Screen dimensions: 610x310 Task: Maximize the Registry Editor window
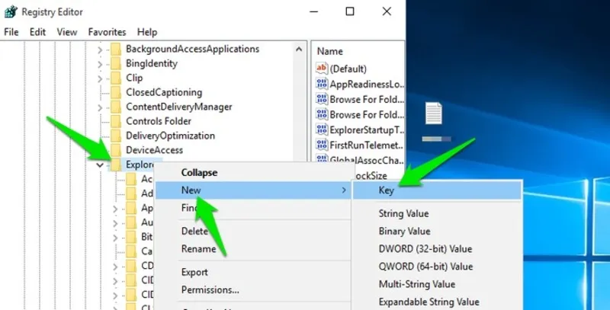click(x=350, y=11)
